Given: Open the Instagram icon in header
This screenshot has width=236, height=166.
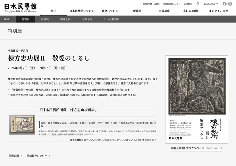Looking at the screenshot, I should click(230, 4).
